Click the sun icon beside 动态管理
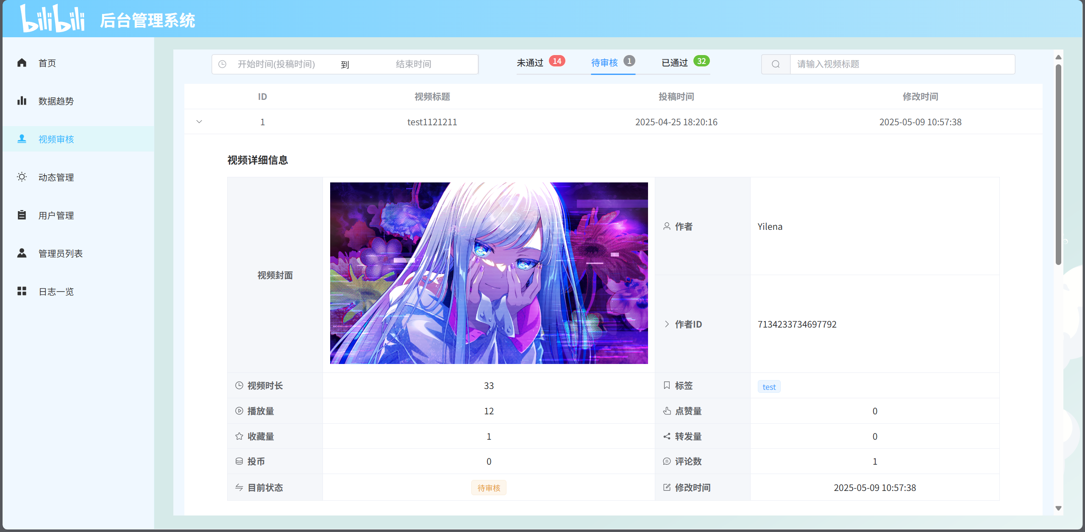 coord(22,177)
